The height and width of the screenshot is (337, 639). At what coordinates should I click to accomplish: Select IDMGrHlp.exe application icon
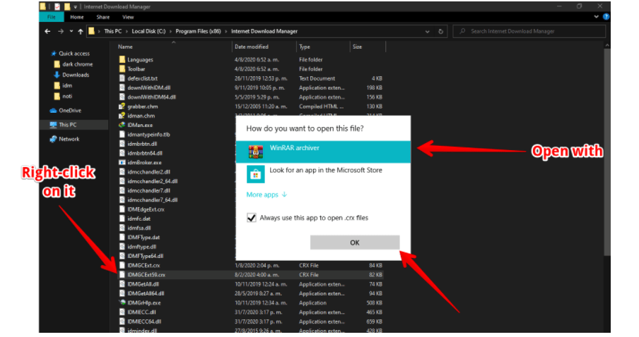point(122,302)
